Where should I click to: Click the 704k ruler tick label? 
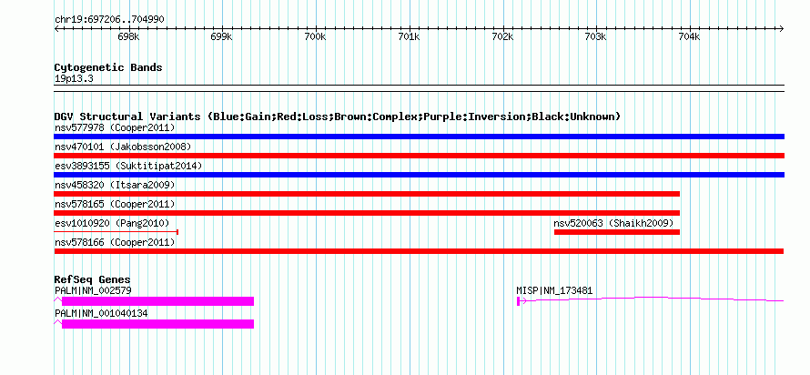(x=689, y=36)
